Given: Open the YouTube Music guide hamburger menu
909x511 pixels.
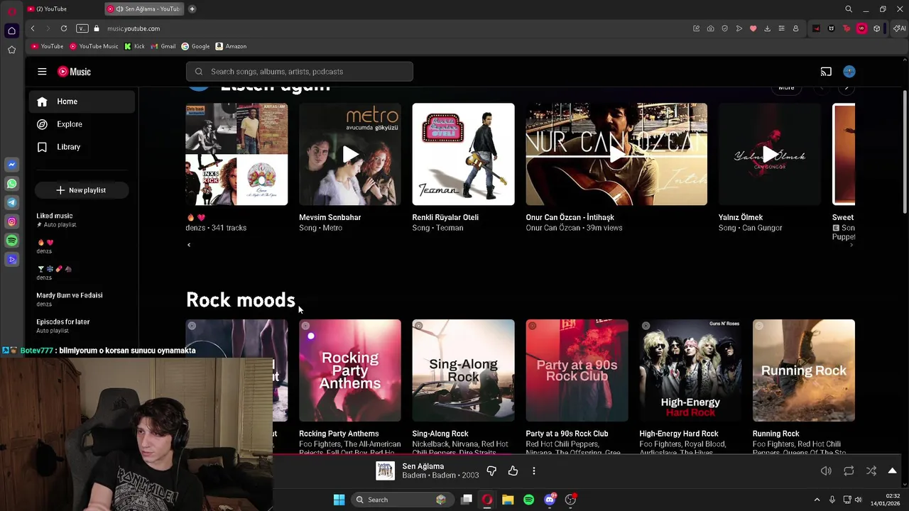Looking at the screenshot, I should click(42, 72).
